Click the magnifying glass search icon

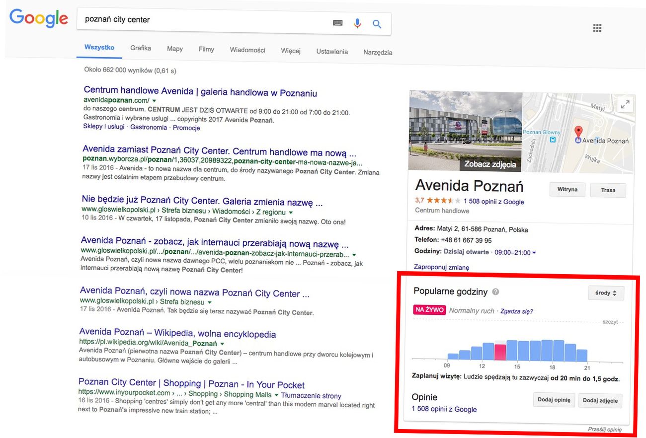point(377,24)
